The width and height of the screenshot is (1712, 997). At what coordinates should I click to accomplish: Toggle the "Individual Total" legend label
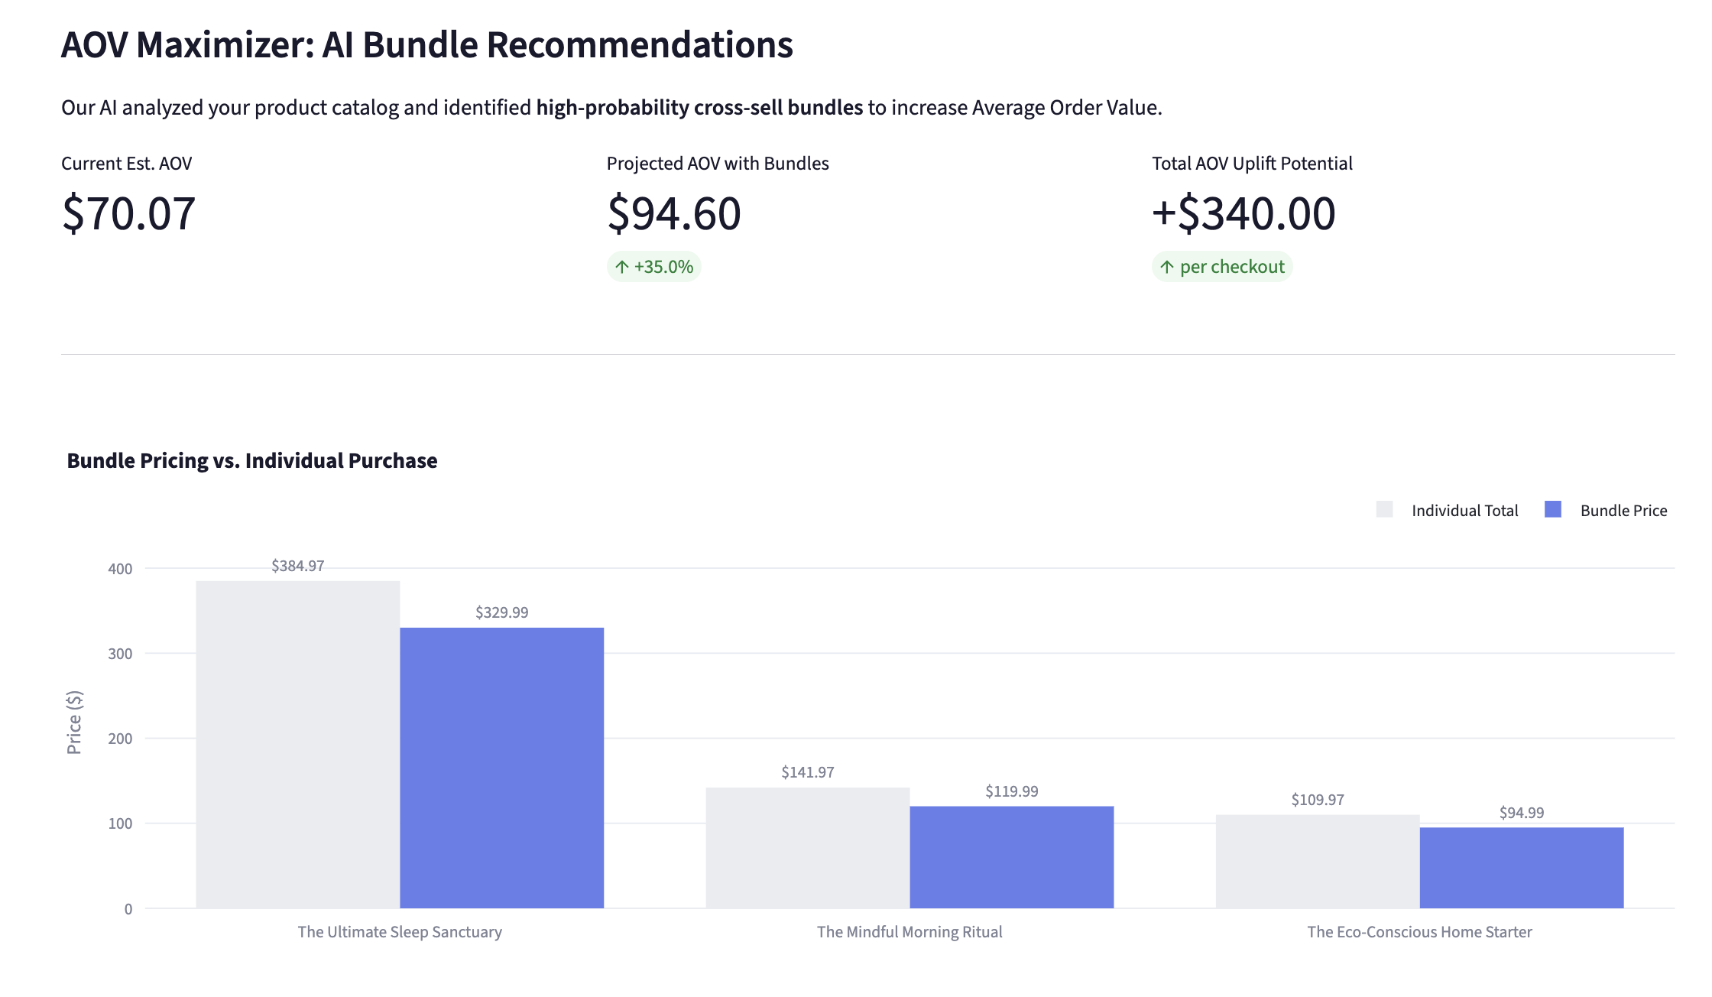pyautogui.click(x=1464, y=511)
